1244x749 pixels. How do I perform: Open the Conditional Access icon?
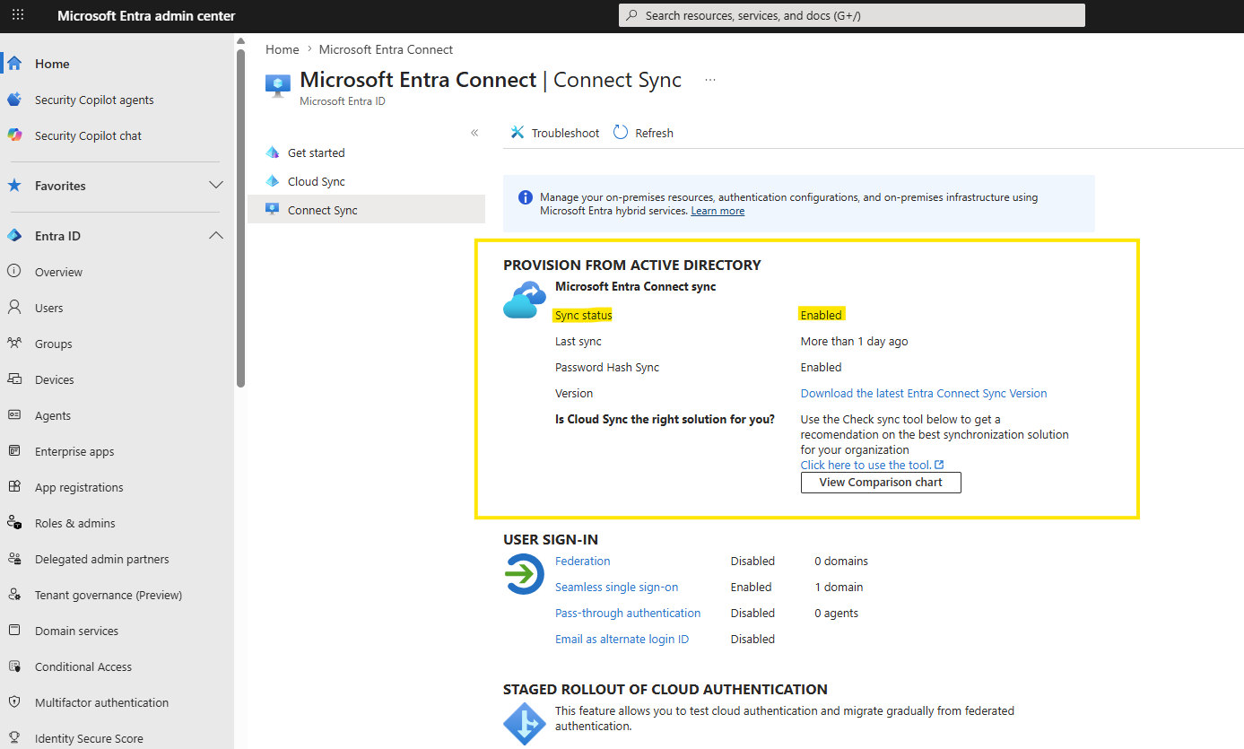click(14, 666)
